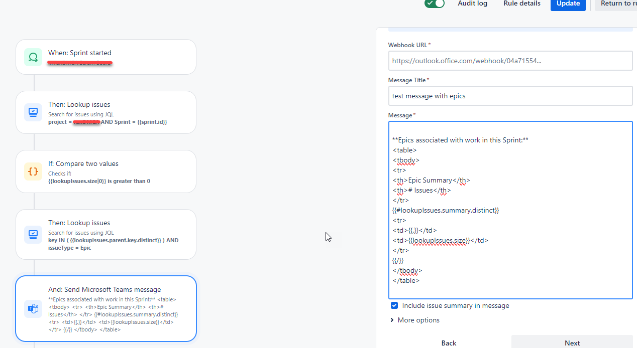Image resolution: width=637 pixels, height=348 pixels.
Task: Click the Sprint started trigger icon
Action: pos(33,57)
